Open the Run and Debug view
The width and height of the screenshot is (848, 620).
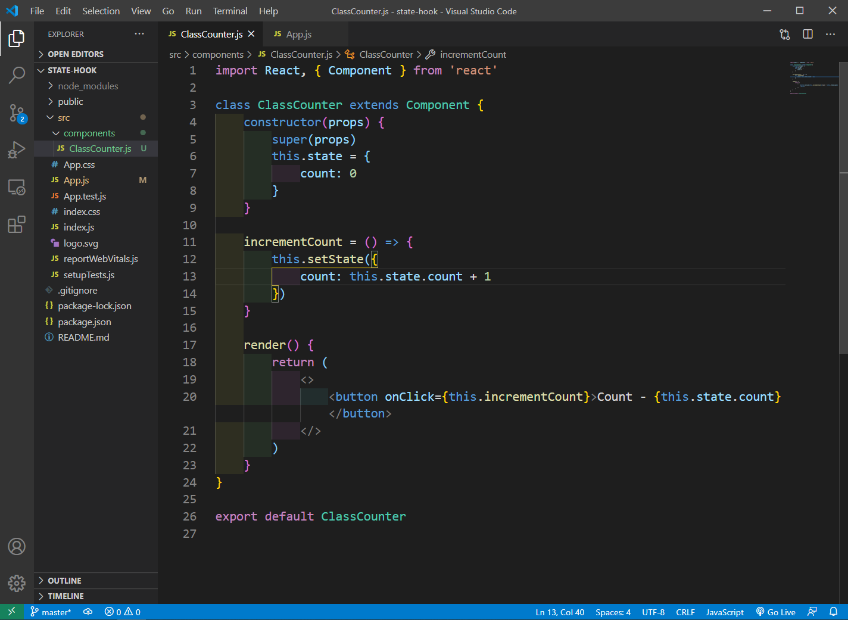click(x=17, y=149)
